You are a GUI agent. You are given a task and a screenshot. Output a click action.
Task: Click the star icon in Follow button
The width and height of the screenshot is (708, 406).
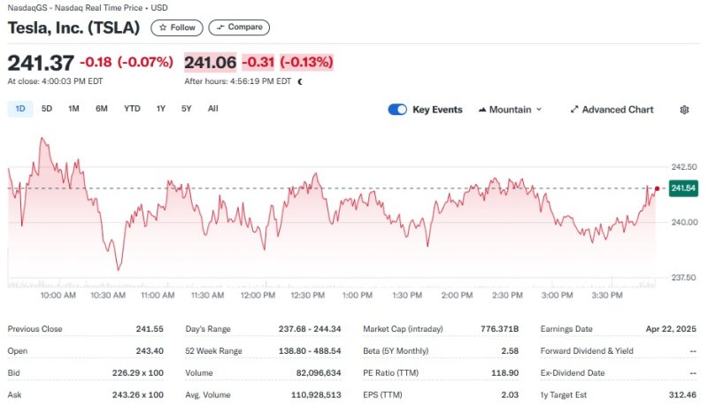163,27
